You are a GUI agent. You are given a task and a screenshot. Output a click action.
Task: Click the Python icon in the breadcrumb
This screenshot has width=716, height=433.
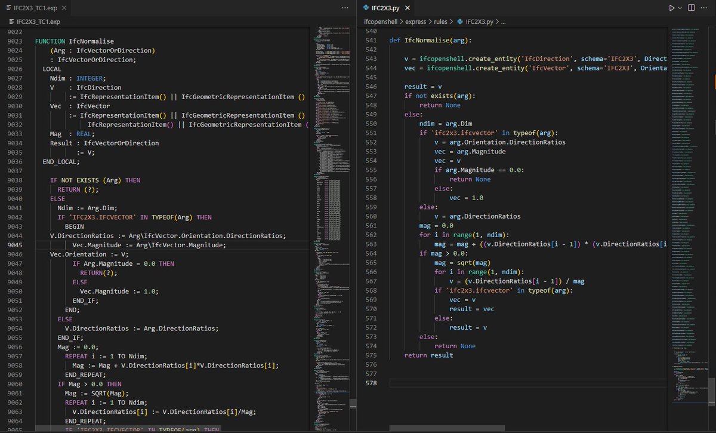[460, 22]
